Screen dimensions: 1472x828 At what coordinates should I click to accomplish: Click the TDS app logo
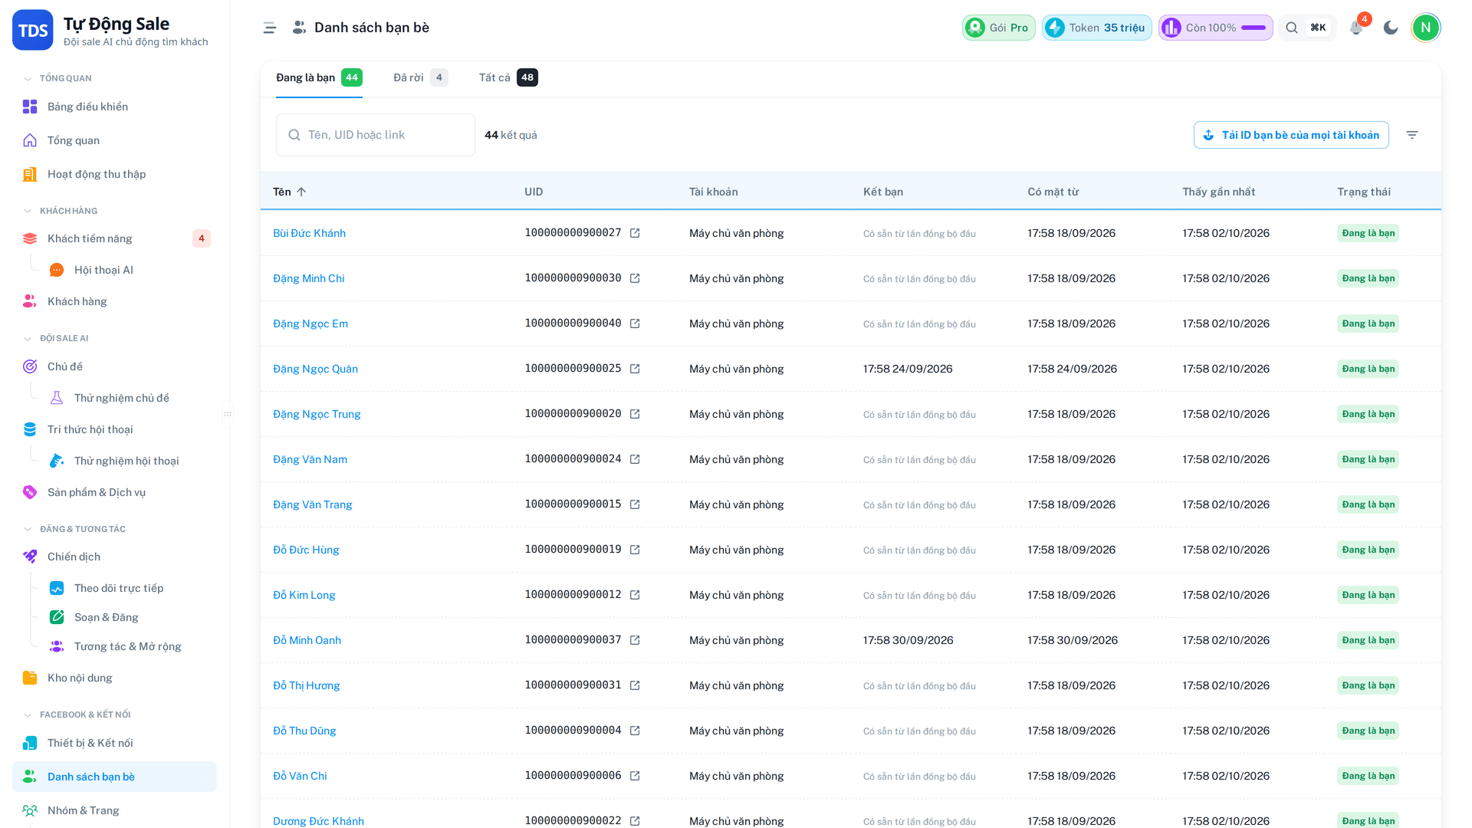(33, 30)
